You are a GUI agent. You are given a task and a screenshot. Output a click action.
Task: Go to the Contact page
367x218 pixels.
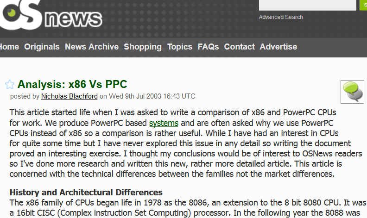tap(240, 47)
